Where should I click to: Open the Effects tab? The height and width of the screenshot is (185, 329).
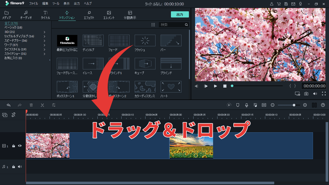[89, 15]
